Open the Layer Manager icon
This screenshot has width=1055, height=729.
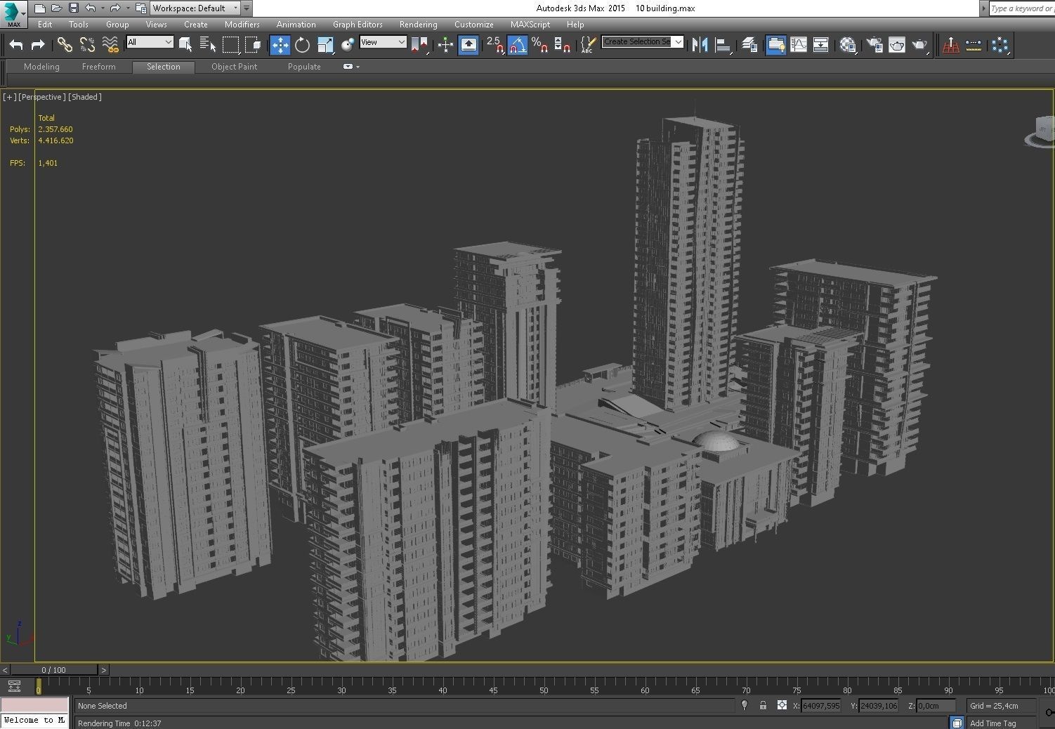tap(749, 45)
